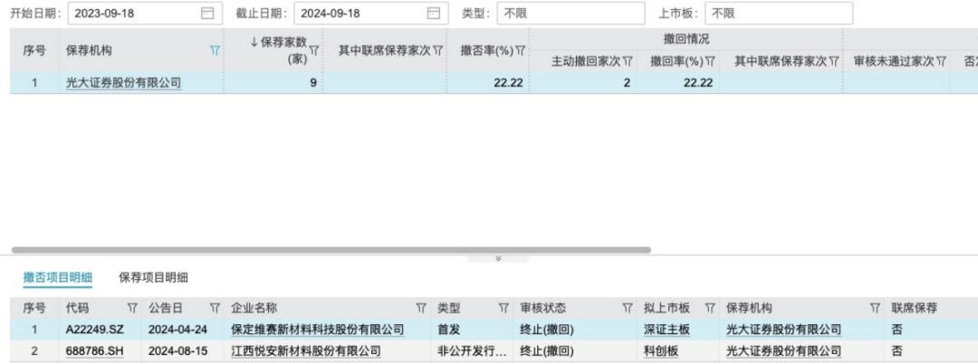Image resolution: width=978 pixels, height=364 pixels.
Task: Open 保定维赛新材料科技股份有限公司 company link
Action: (318, 330)
